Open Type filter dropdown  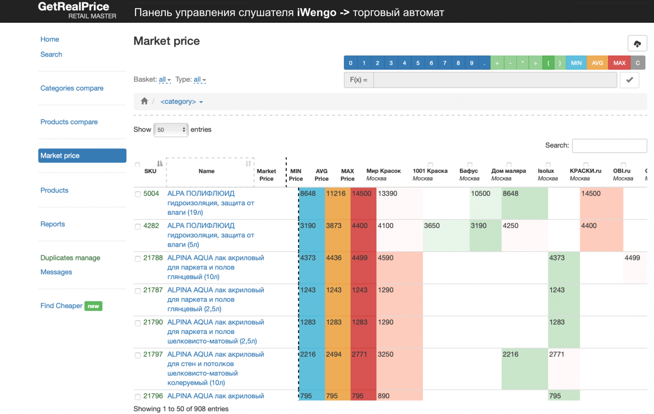(200, 79)
